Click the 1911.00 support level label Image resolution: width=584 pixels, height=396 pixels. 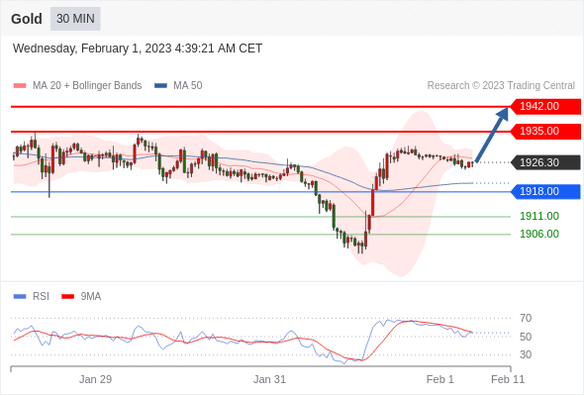pos(539,216)
